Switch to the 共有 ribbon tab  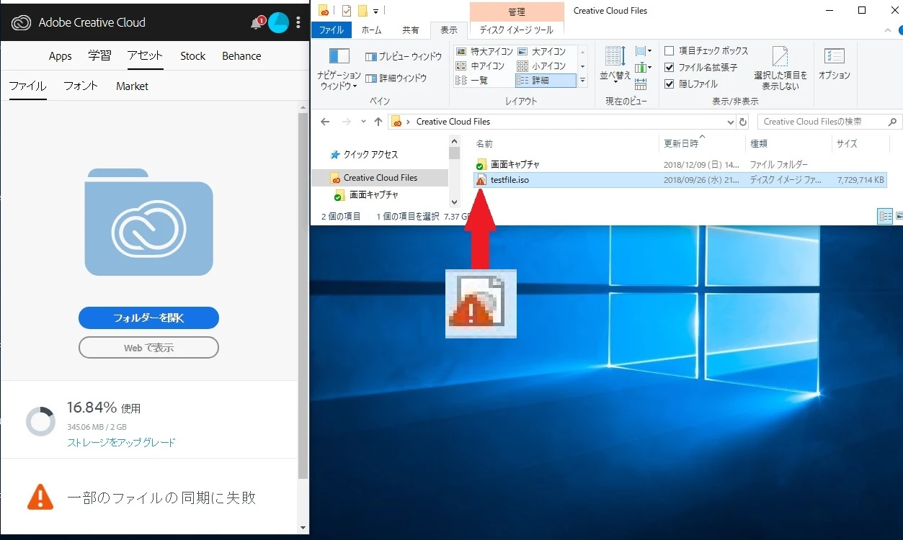[410, 30]
